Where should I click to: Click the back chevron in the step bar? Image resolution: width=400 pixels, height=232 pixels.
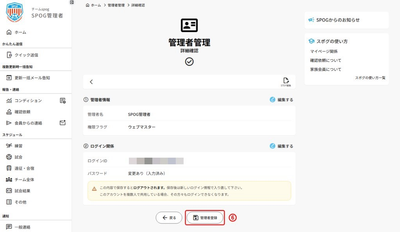tap(91, 82)
